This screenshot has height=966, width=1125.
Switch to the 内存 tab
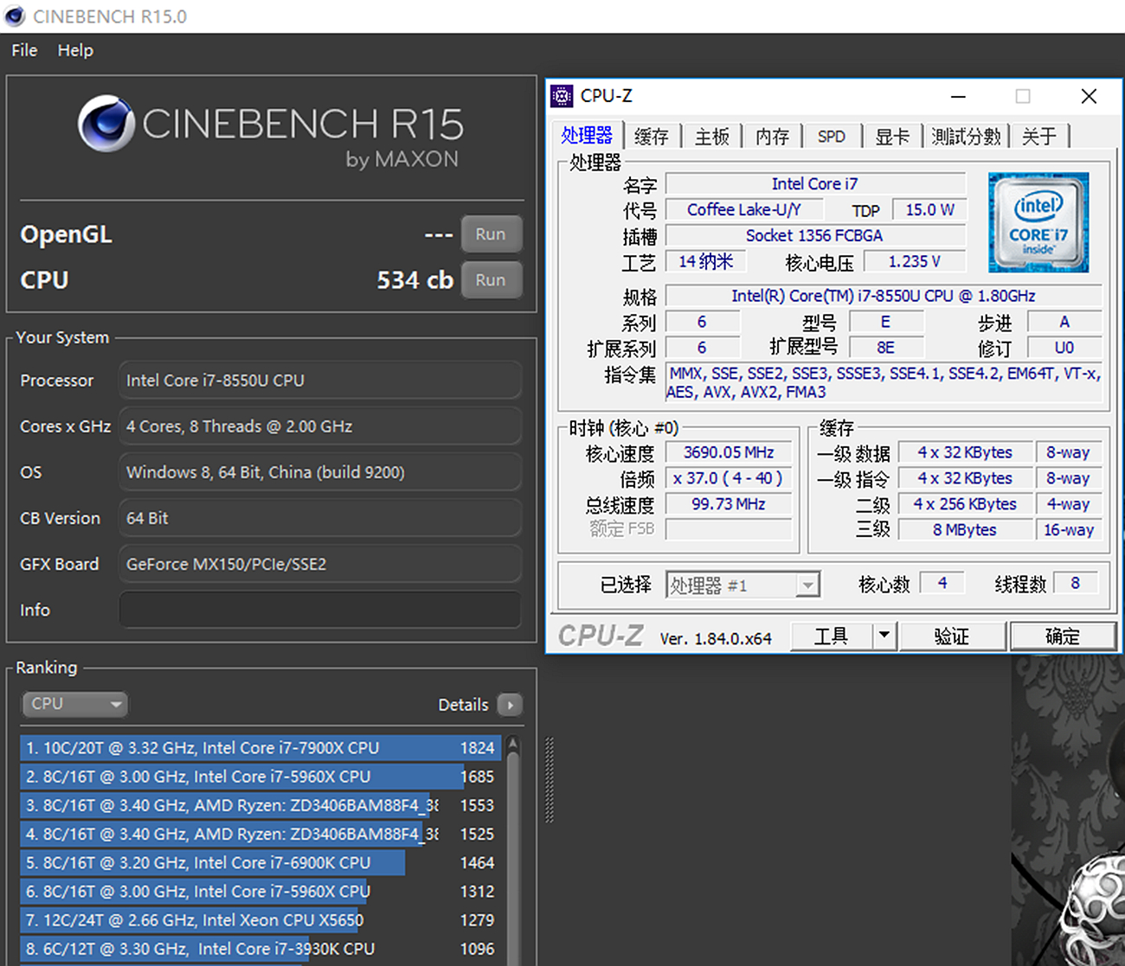click(x=772, y=137)
